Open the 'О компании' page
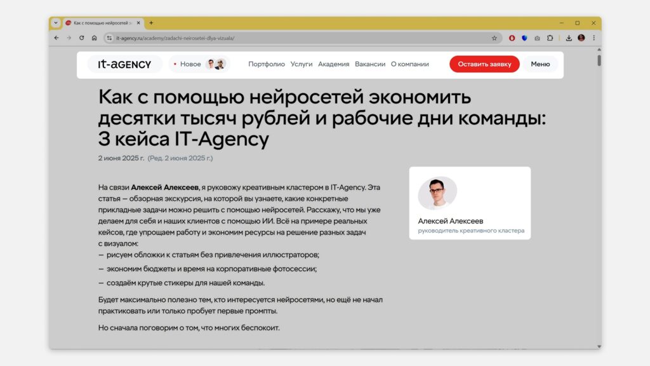The height and width of the screenshot is (366, 650). 410,64
